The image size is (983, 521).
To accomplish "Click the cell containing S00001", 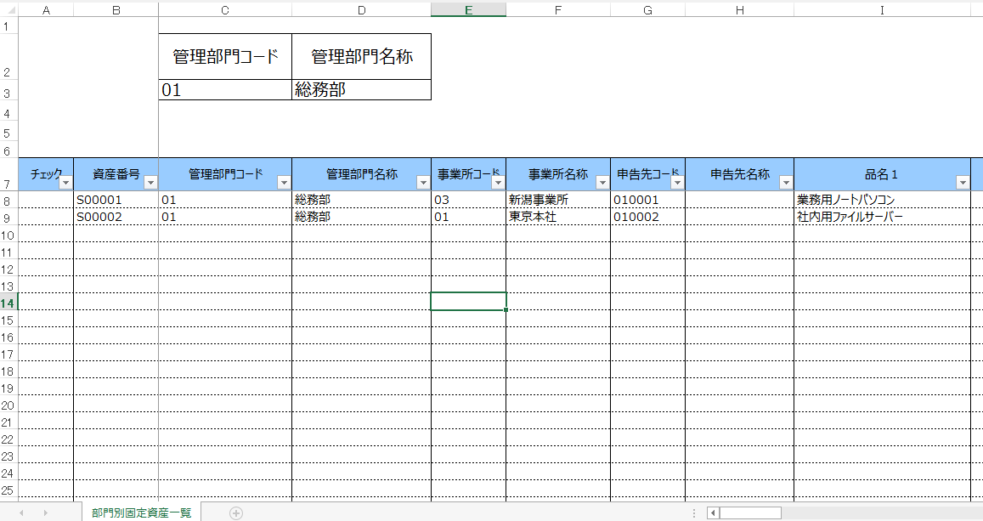I will (116, 201).
